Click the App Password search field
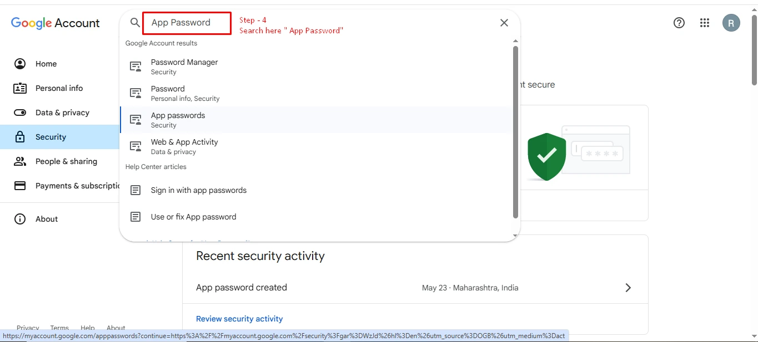Image resolution: width=758 pixels, height=342 pixels. click(x=187, y=23)
